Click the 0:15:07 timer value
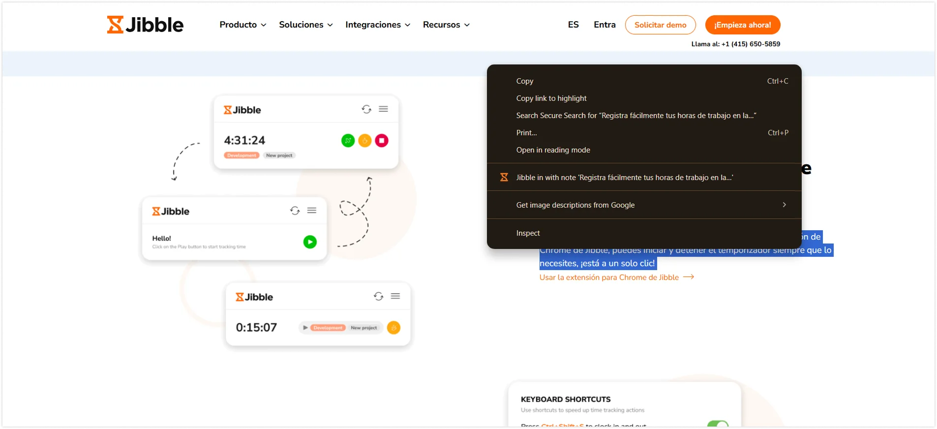This screenshot has height=429, width=937. coord(256,328)
